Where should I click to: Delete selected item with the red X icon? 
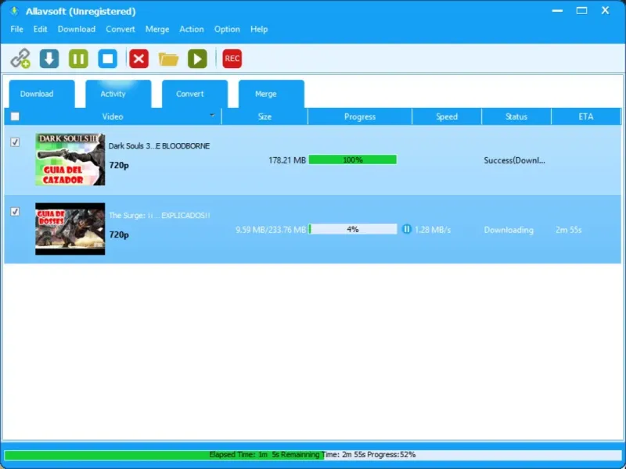[139, 59]
